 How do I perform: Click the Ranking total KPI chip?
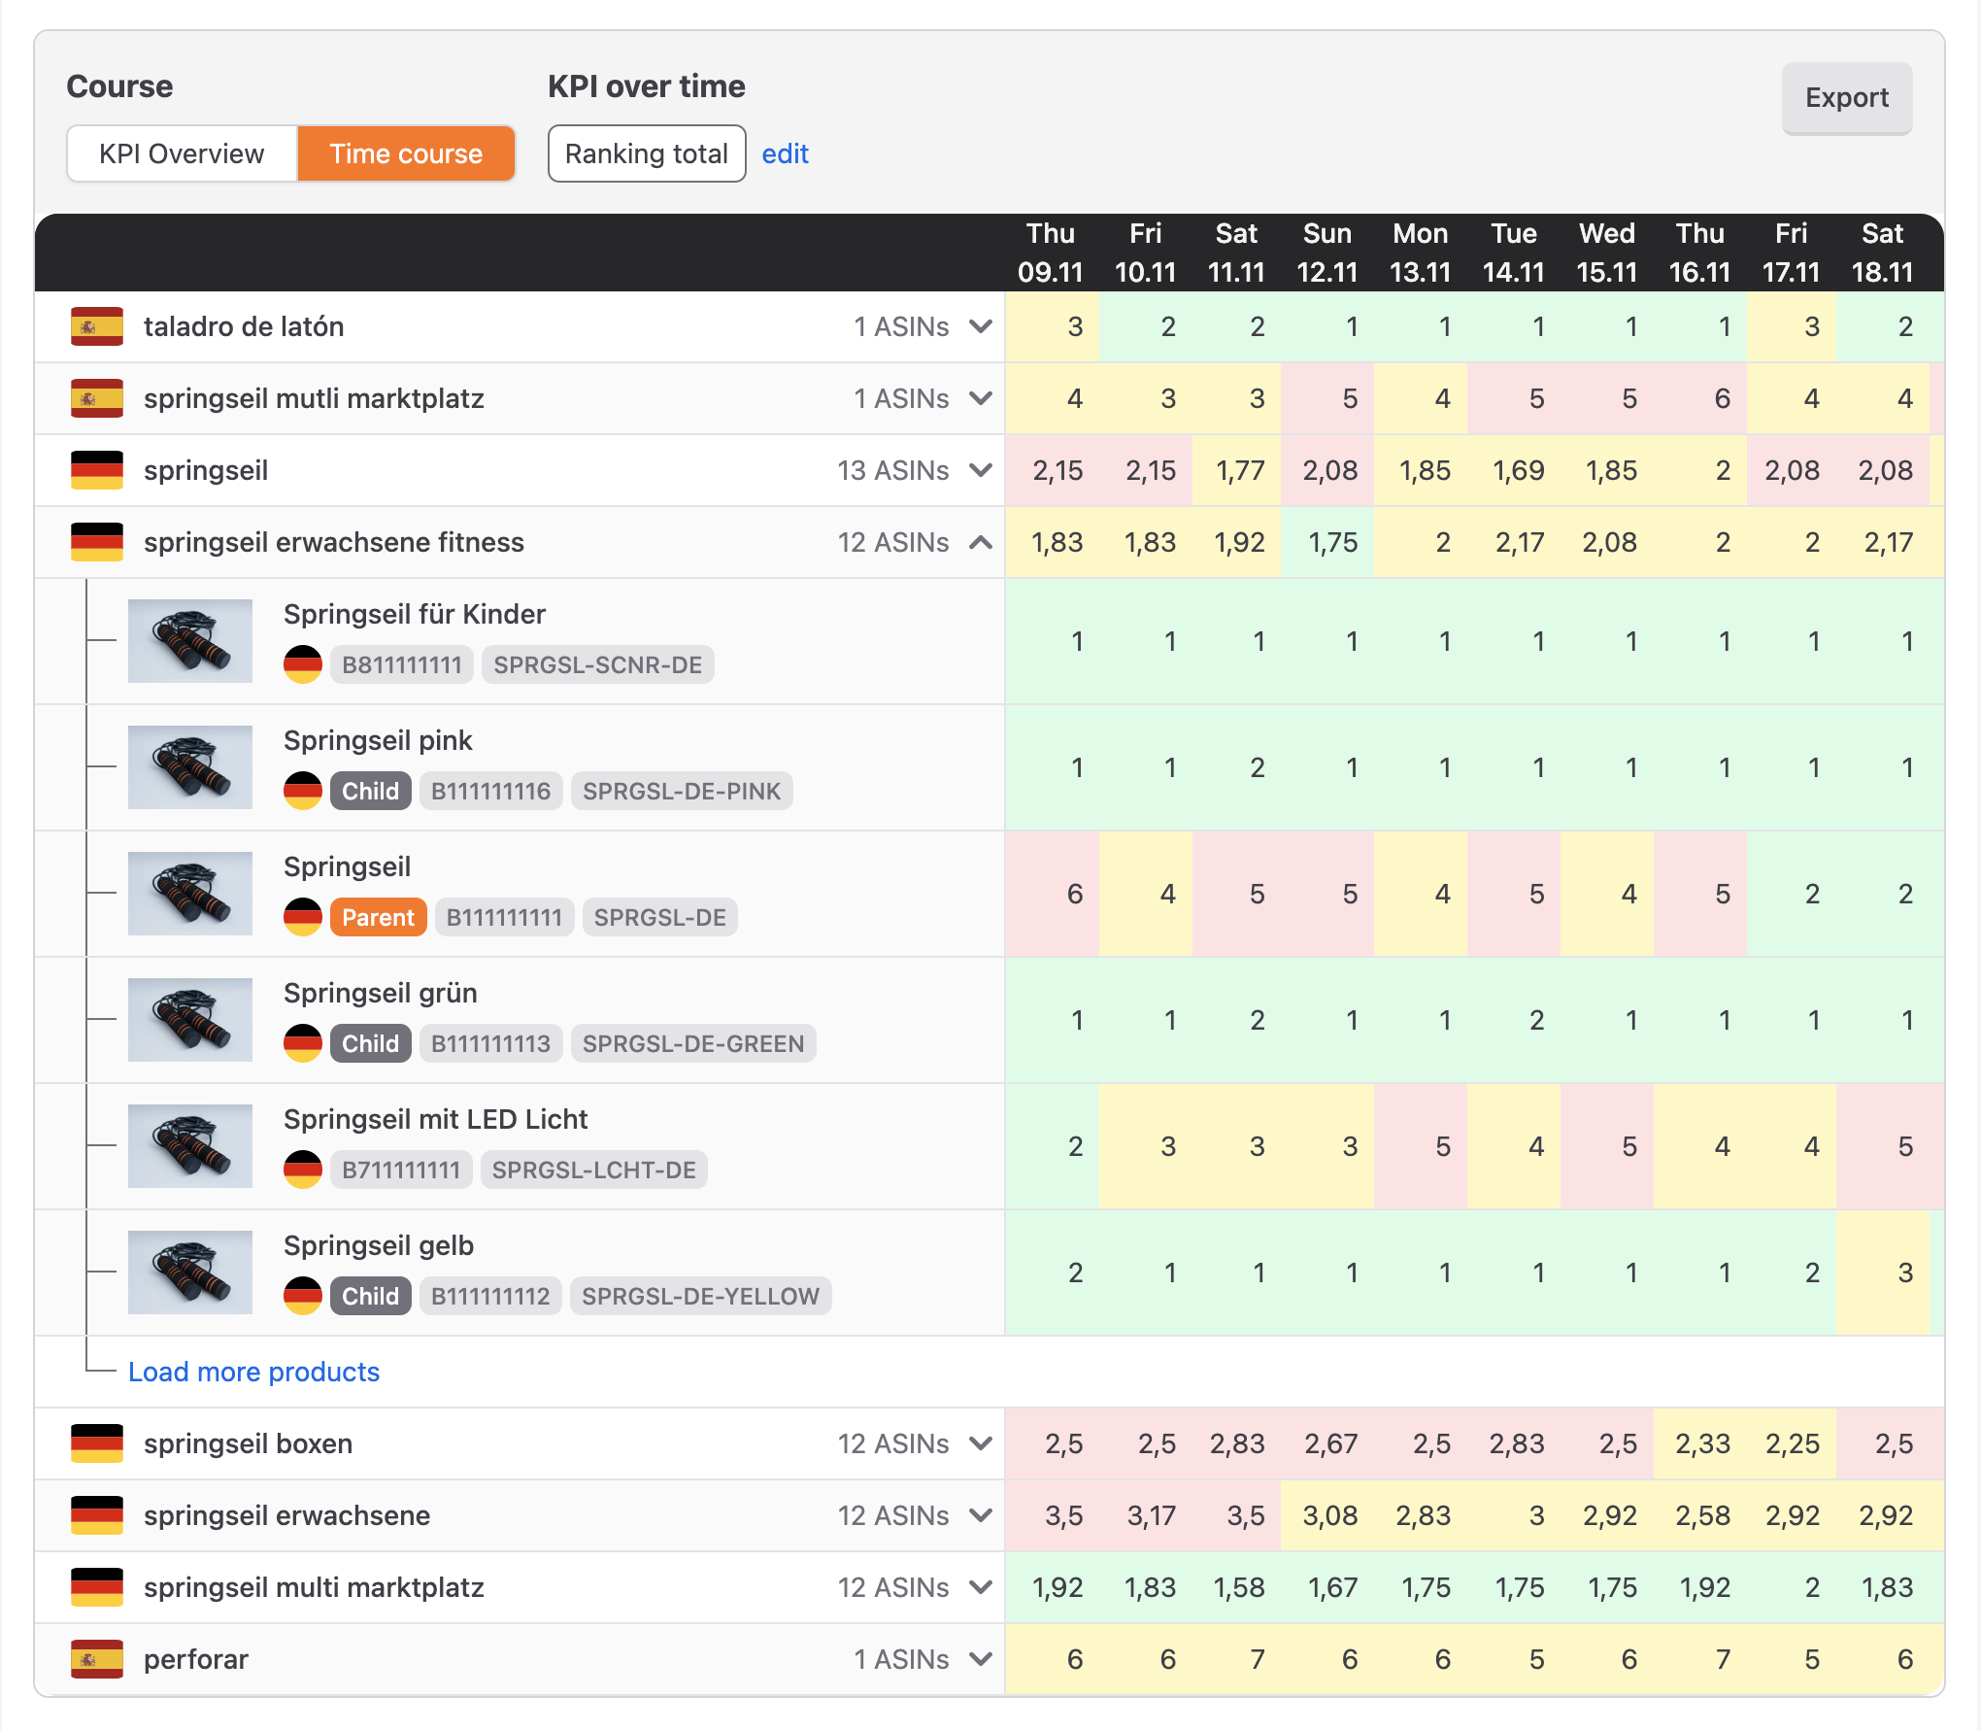click(646, 153)
